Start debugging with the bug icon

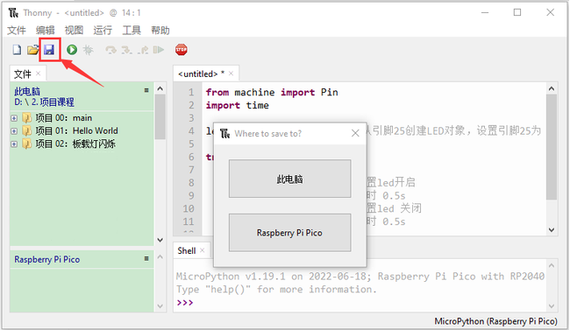coord(88,50)
